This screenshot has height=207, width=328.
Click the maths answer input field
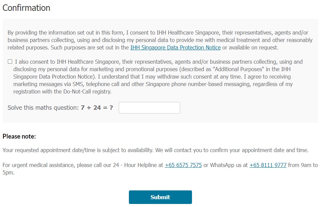(149, 108)
